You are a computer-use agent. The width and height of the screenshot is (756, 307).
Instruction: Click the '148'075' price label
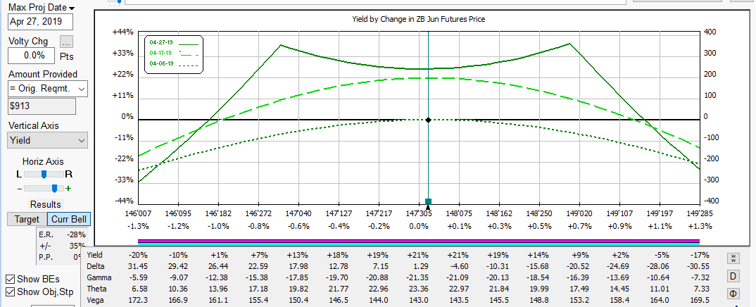(459, 213)
